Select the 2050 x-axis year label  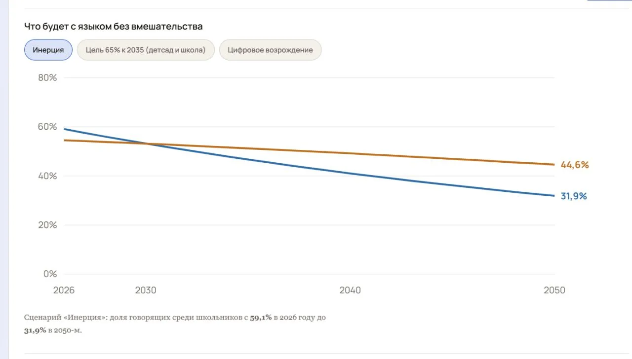[554, 290]
